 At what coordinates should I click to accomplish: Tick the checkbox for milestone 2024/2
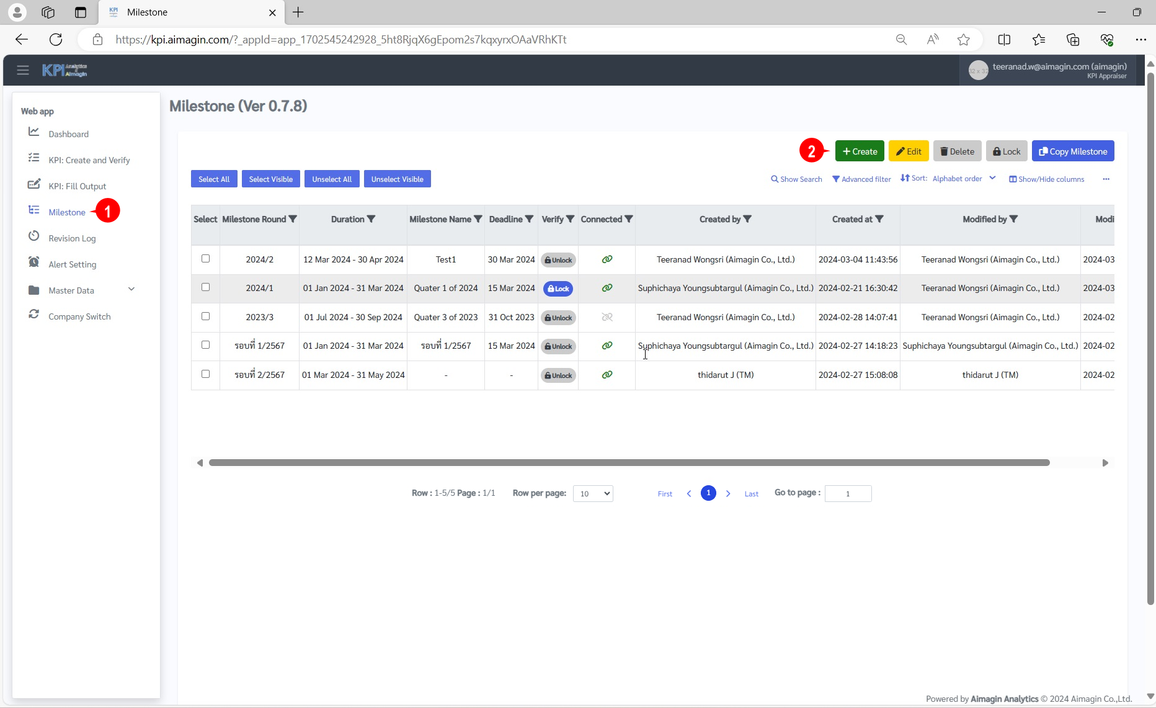[205, 259]
